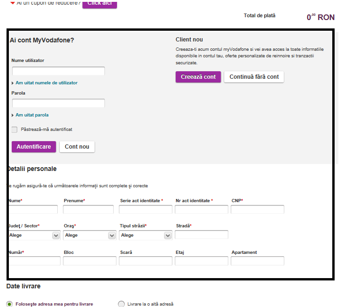Click the Nume utilizator input field

tap(58, 71)
